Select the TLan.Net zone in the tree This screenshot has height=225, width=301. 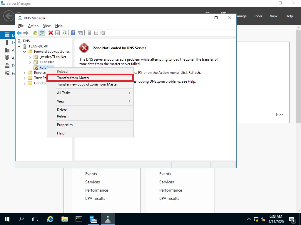pyautogui.click(x=47, y=62)
